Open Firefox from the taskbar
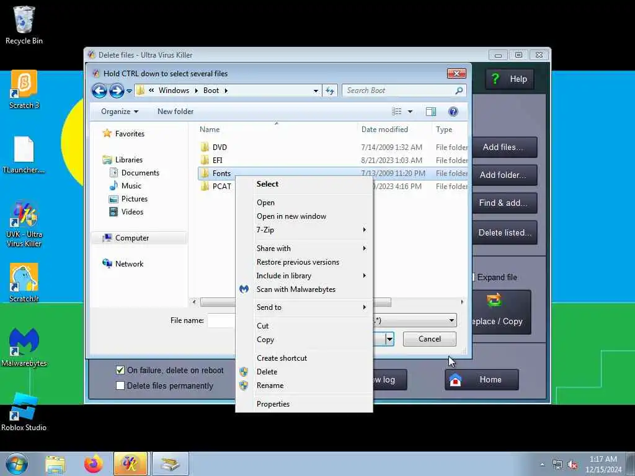This screenshot has height=476, width=635. coord(94,464)
